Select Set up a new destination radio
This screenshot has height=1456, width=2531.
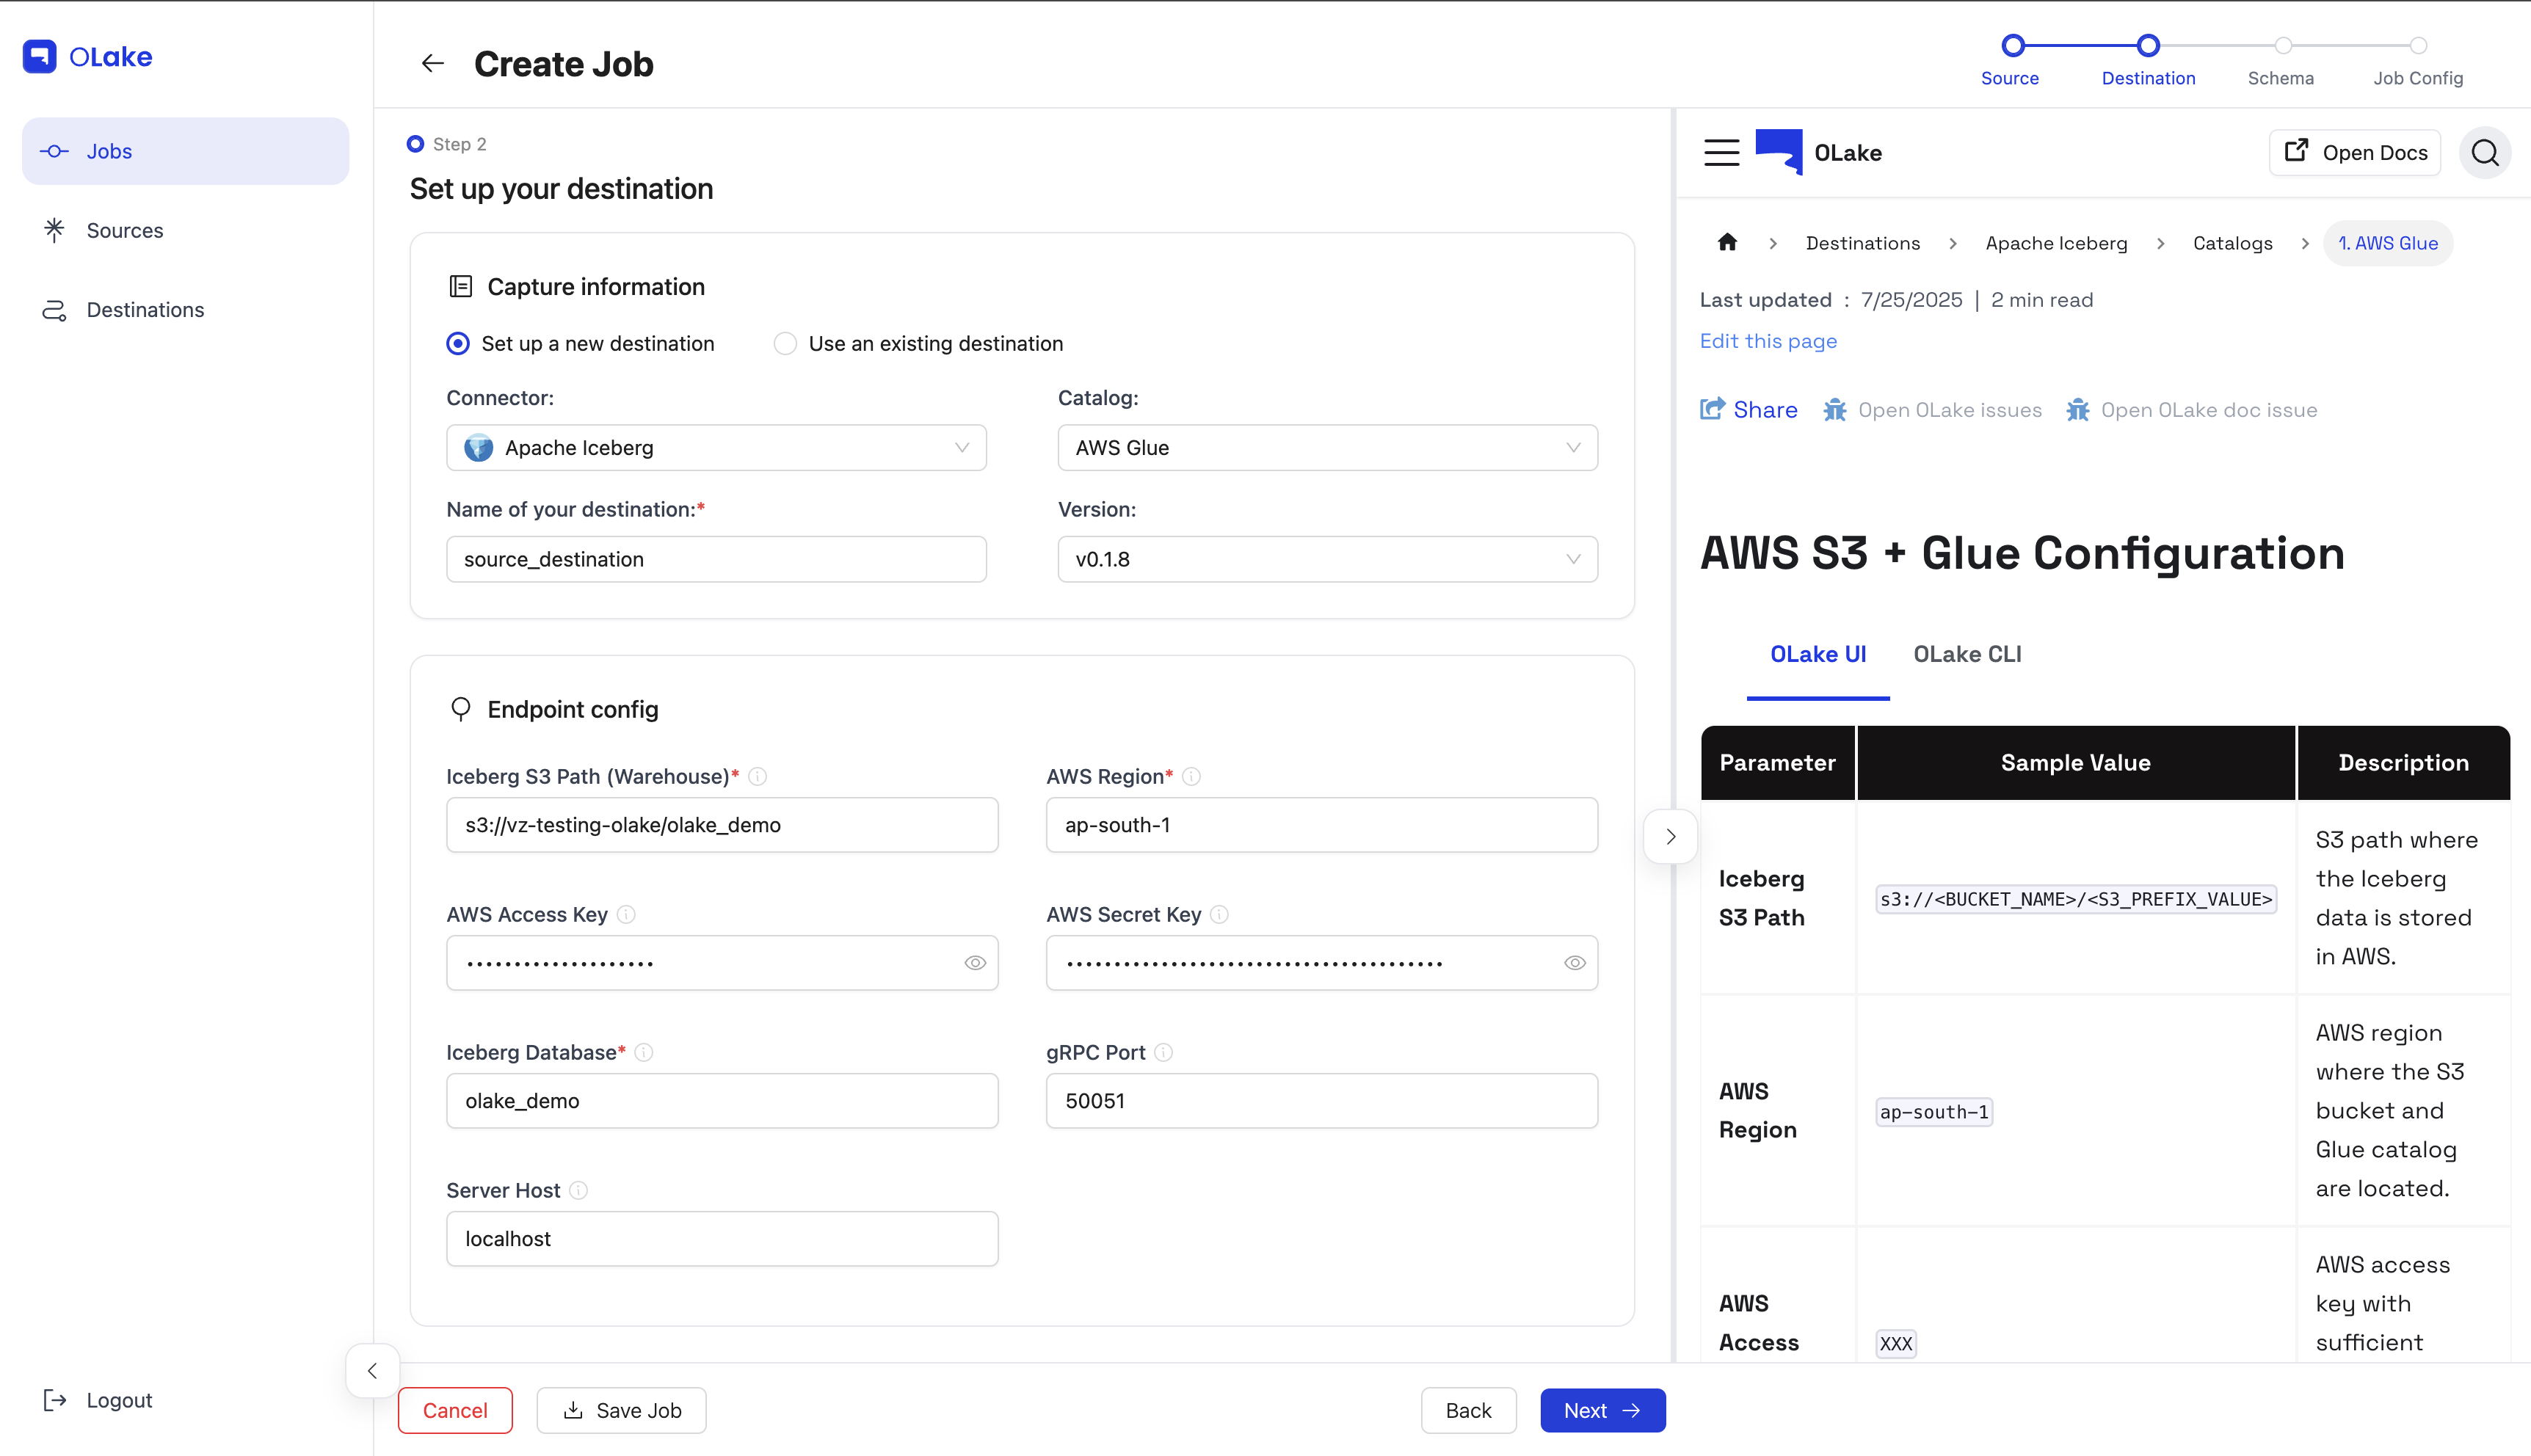pyautogui.click(x=458, y=343)
